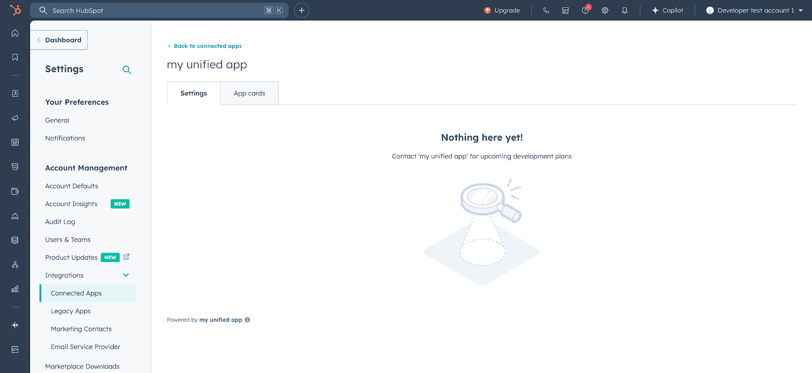The width and height of the screenshot is (812, 373).
Task: Collapse the Integrations section chevron
Action: [126, 275]
